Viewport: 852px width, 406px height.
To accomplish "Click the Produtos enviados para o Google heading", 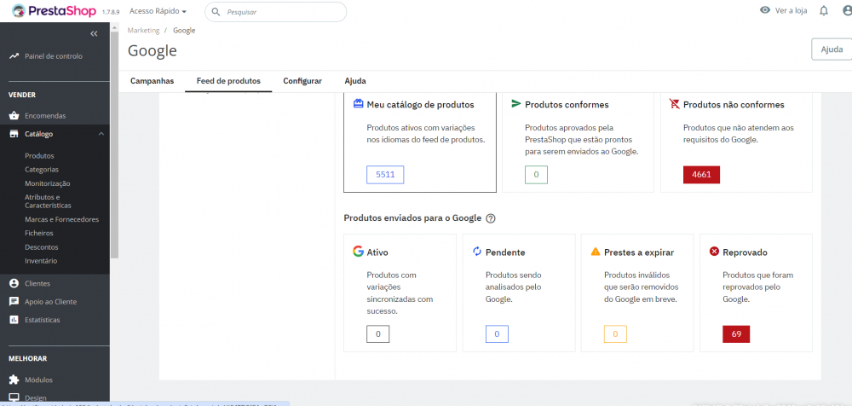I will pos(412,218).
